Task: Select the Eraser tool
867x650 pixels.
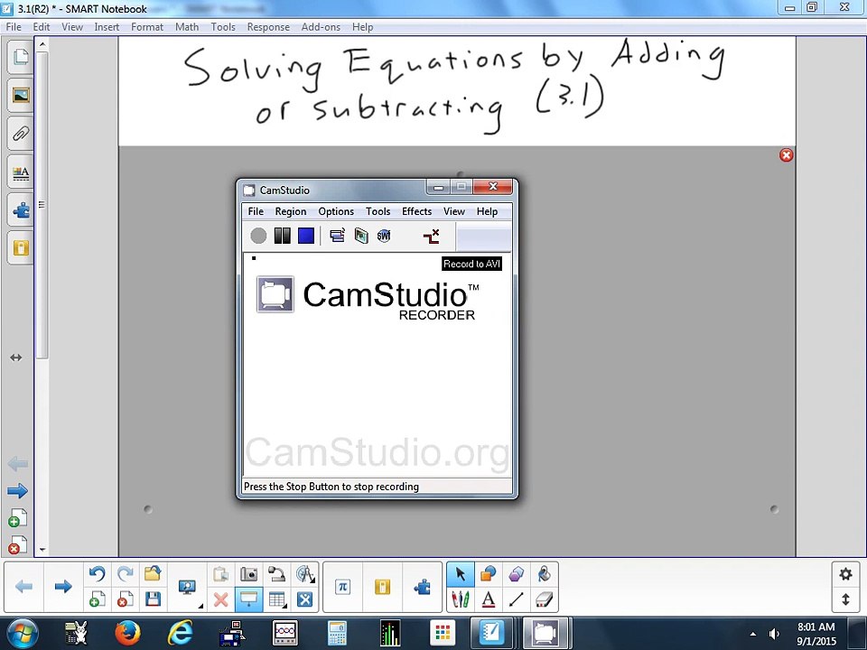Action: [x=544, y=599]
